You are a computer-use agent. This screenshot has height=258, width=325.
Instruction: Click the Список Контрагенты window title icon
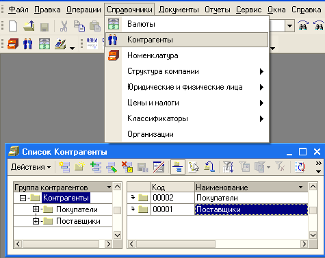pos(14,151)
